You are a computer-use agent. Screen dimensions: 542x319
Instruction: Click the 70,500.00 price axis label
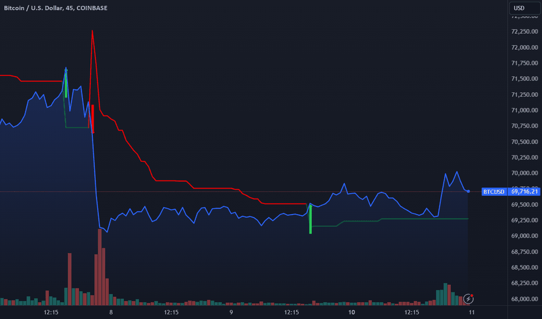pyautogui.click(x=525, y=142)
